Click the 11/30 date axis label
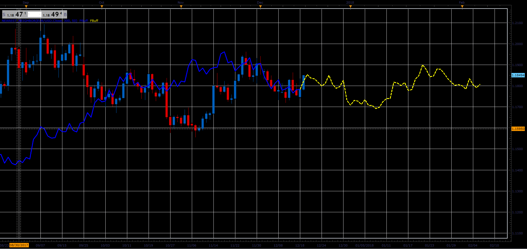This screenshot has width=527, height=249. (257, 245)
